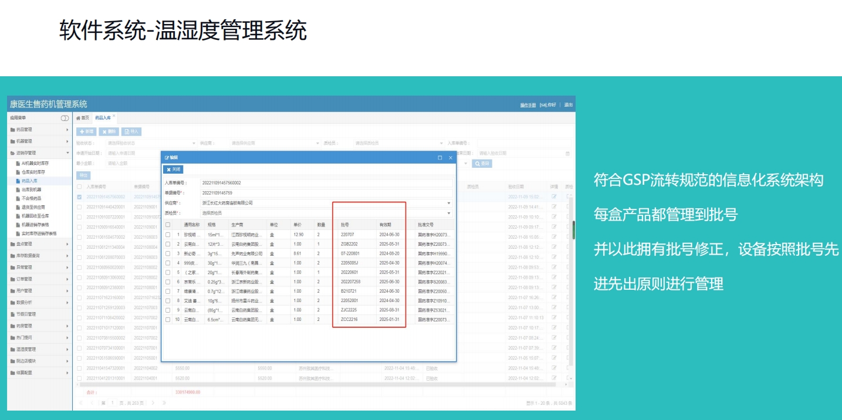The width and height of the screenshot is (842, 420).
Task: Click the 查询 search button
Action: pos(482,164)
